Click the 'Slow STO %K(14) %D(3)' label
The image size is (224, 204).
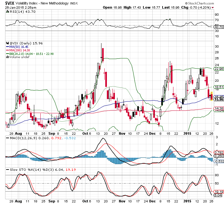[x=32, y=170]
